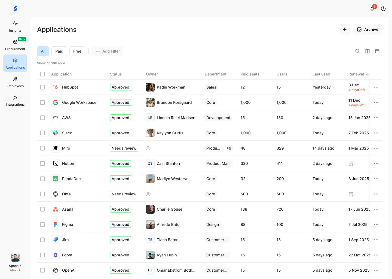Open Employees in the sidebar
Image resolution: width=392 pixels, height=279 pixels.
[x=15, y=82]
